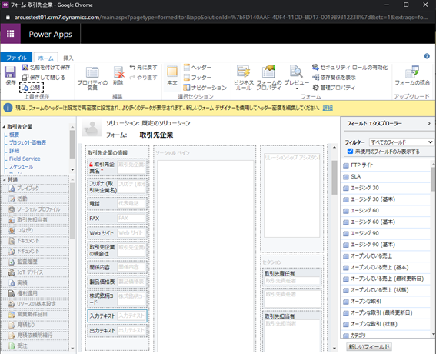Select the オープンな取引 (状態) field
This screenshot has width=436, height=354.
386,324
